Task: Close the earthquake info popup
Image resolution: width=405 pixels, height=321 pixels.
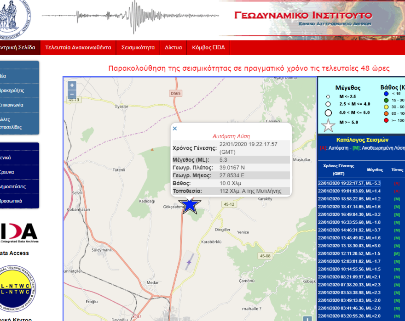Action: pyautogui.click(x=175, y=129)
